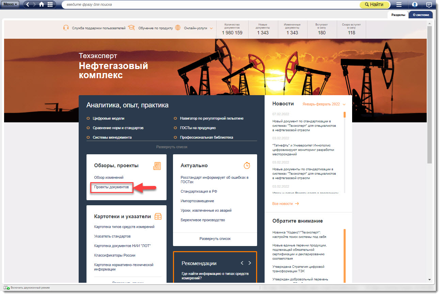Open the Скоро вступят в силу counter

tap(351, 29)
